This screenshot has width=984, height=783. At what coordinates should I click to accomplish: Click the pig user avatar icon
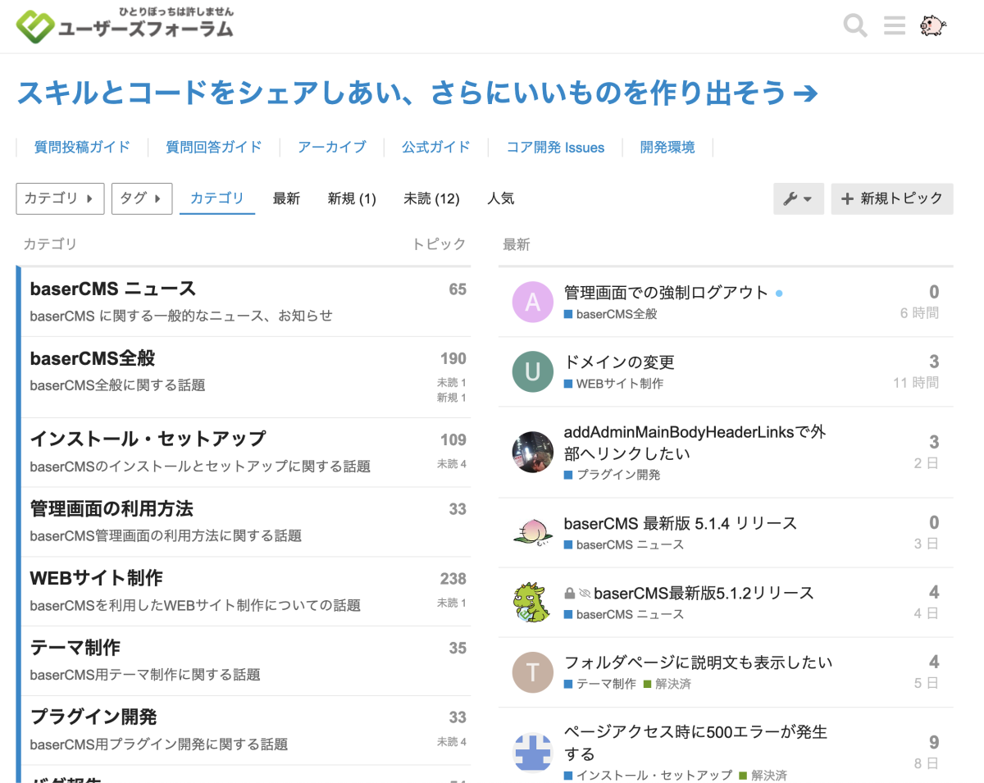pos(932,26)
